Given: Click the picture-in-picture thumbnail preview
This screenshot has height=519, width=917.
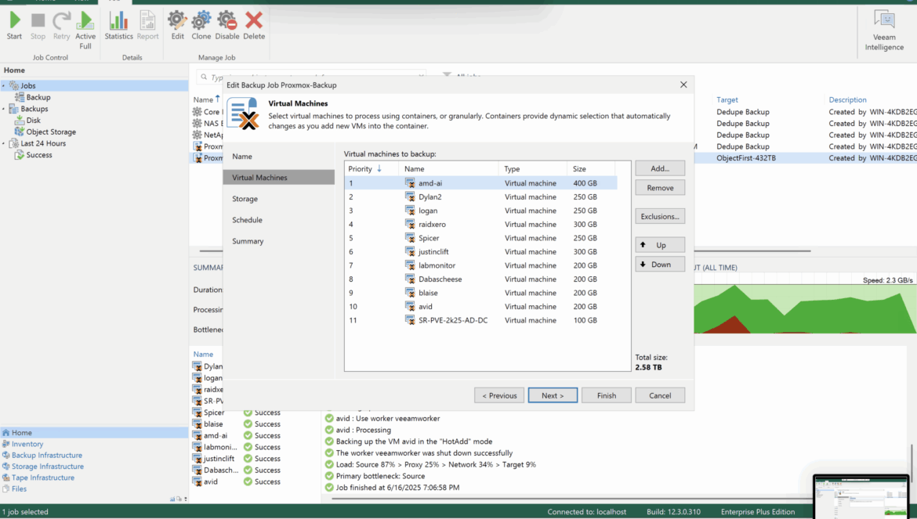Looking at the screenshot, I should (861, 496).
